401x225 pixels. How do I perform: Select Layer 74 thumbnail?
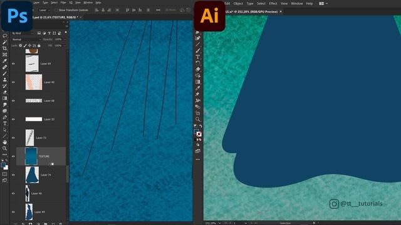32,175
